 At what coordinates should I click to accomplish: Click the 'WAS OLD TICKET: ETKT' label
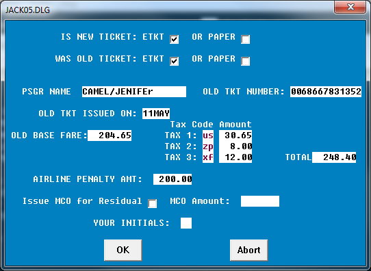110,59
